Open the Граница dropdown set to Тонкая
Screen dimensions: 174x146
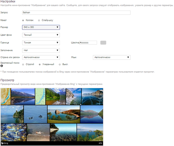point(41,43)
